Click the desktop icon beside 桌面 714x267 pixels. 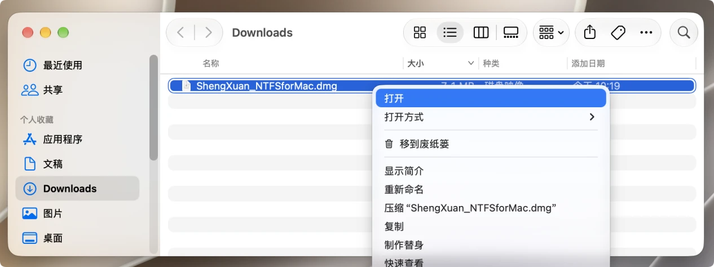[x=29, y=238]
